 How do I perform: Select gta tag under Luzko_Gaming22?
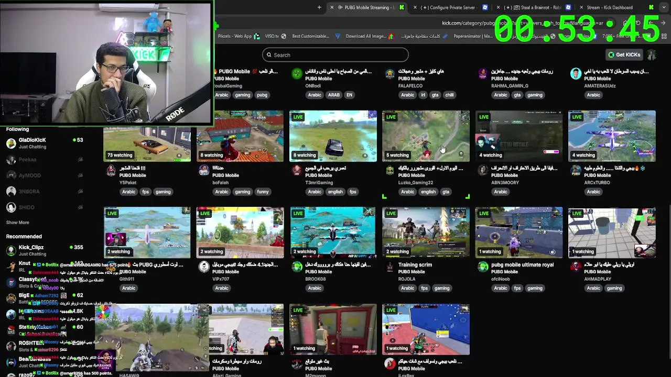(446, 192)
